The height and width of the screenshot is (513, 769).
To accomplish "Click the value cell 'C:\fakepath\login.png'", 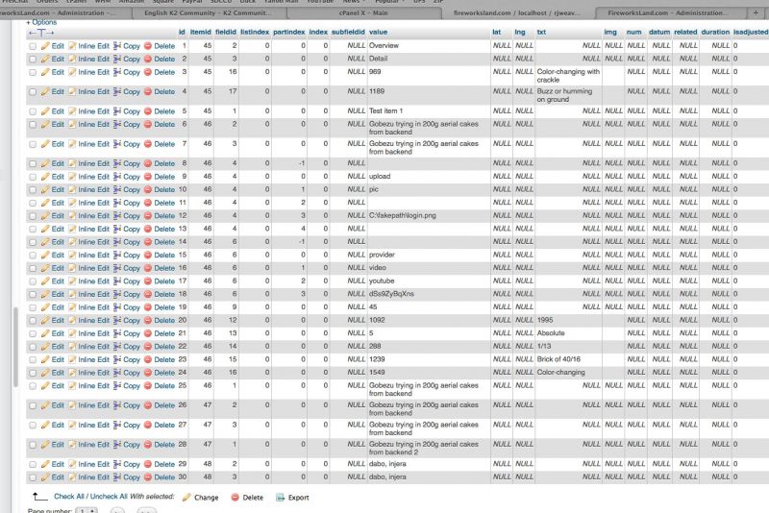I will click(x=402, y=215).
